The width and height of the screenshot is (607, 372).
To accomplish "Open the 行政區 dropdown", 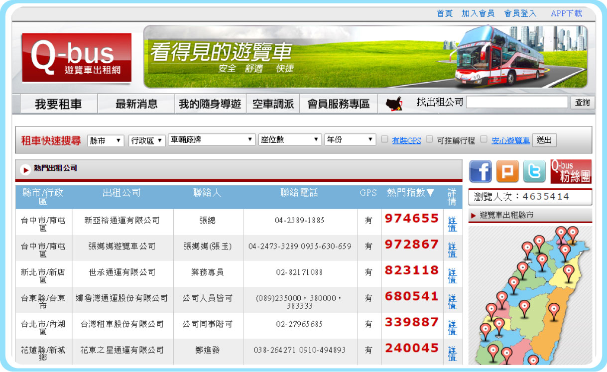I will click(146, 140).
